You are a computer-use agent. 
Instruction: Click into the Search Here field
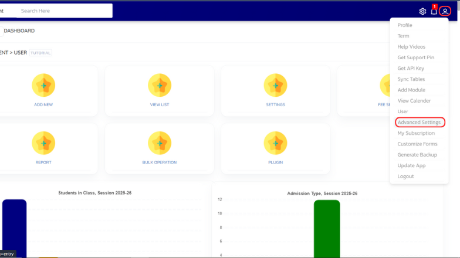coord(65,11)
